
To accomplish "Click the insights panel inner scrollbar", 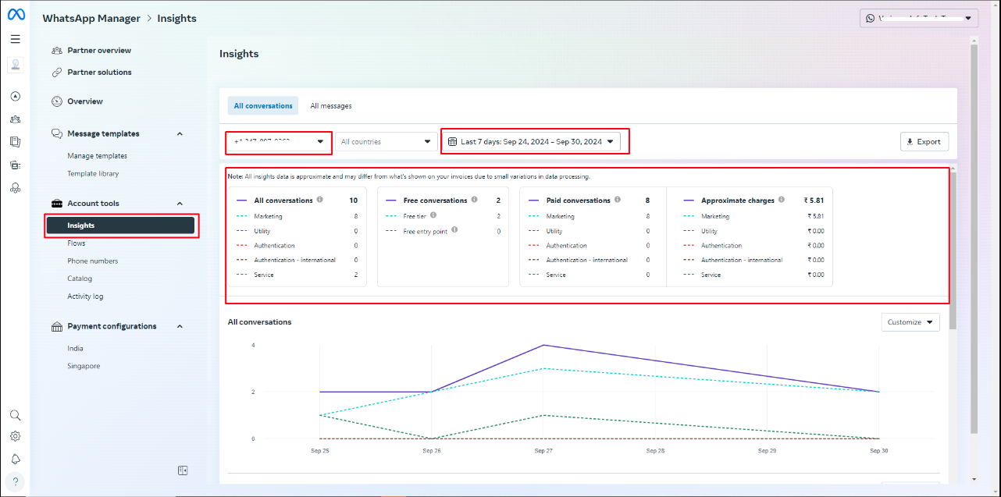I will pyautogui.click(x=953, y=249).
